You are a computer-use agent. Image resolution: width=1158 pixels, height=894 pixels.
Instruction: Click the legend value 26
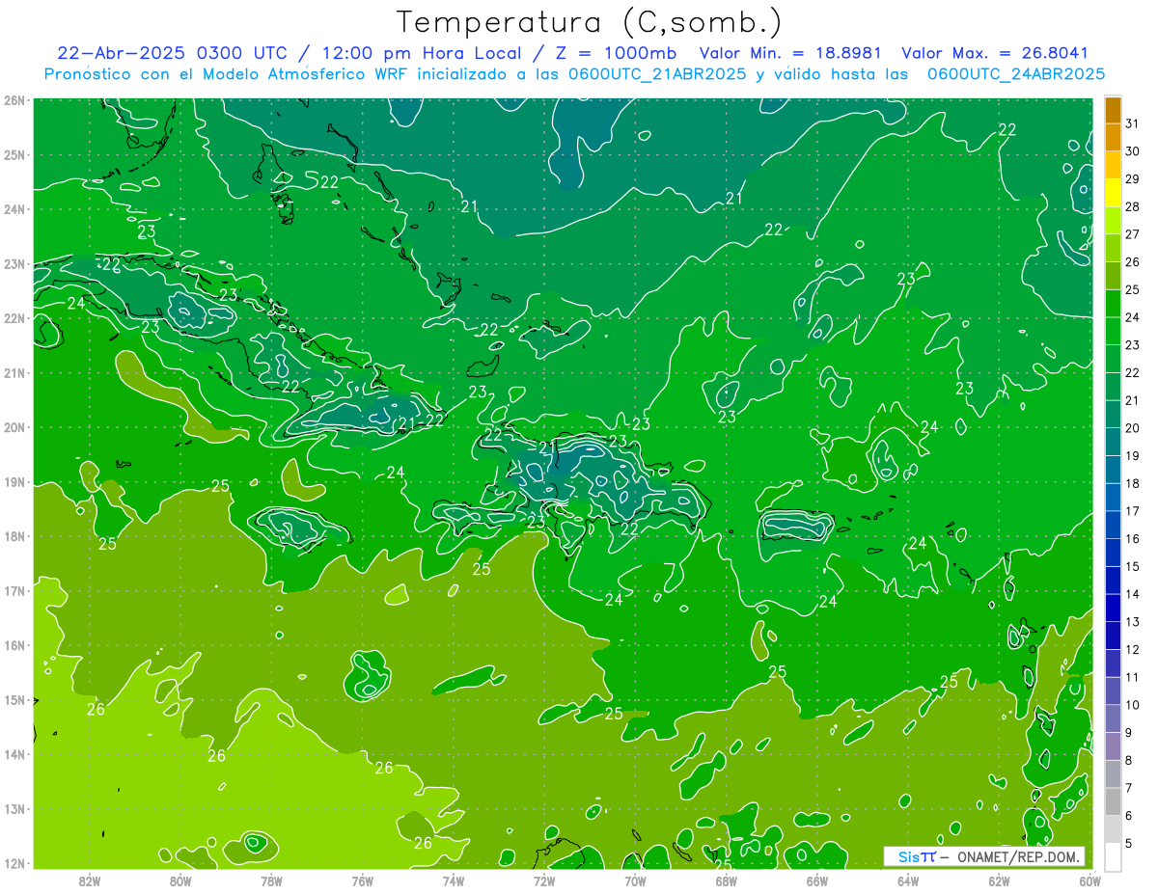tap(1132, 261)
